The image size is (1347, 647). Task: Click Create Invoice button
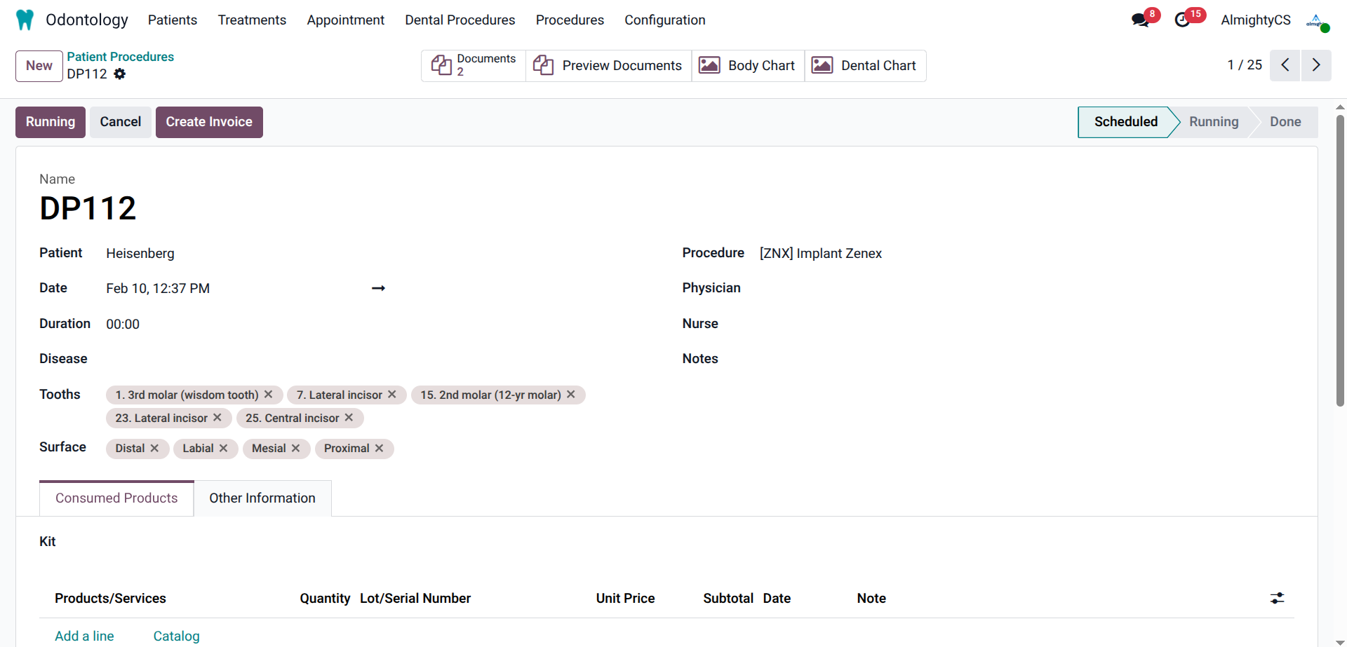209,122
